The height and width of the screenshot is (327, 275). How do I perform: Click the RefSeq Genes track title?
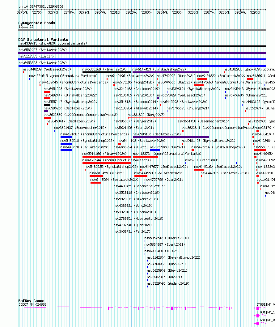31,301
